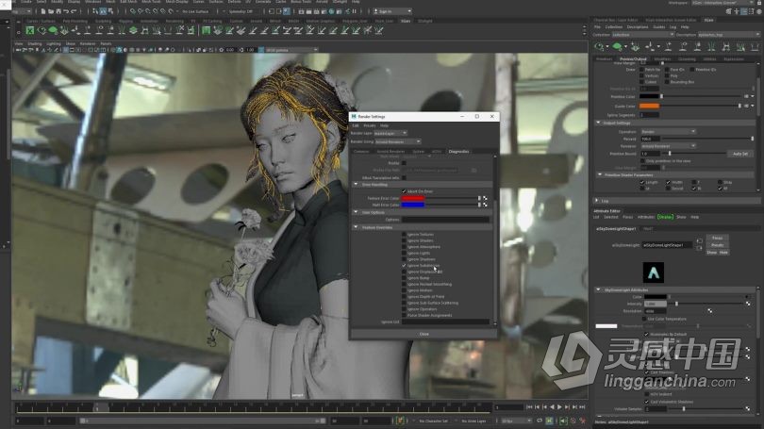Screen dimensions: 764x429
Task: Open the Operation dropdown in Output Settings
Action: pyautogui.click(x=668, y=131)
